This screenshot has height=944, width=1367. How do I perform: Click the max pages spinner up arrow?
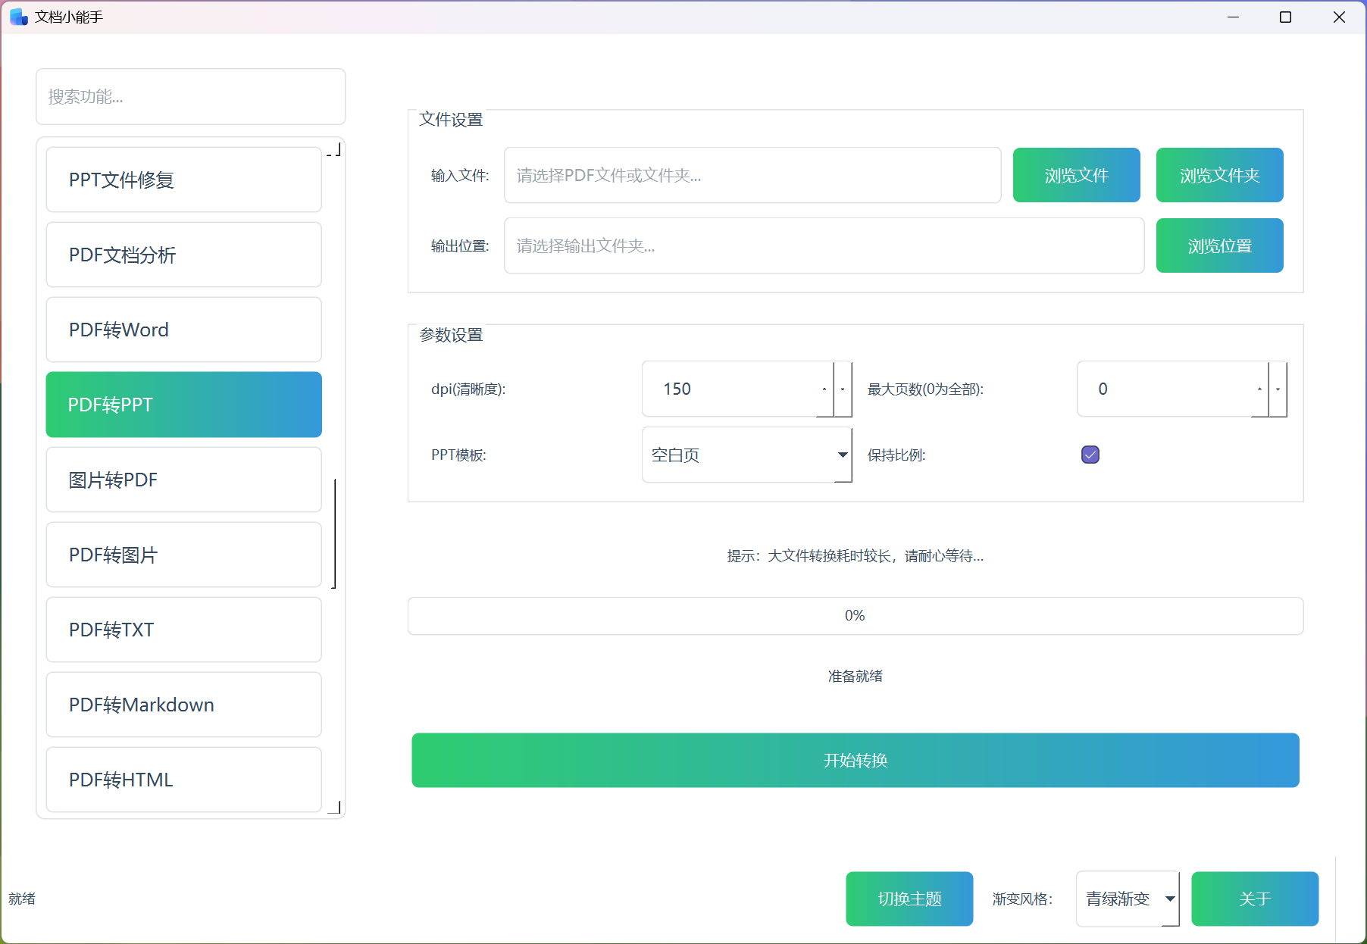tap(1259, 389)
